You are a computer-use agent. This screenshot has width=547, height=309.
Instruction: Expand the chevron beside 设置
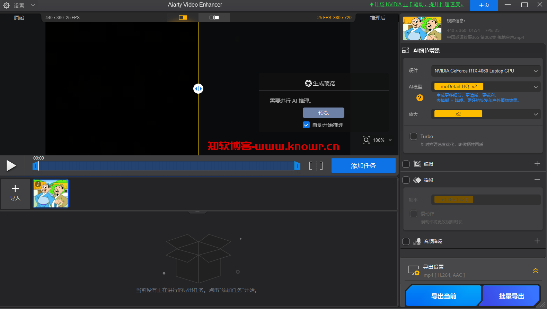click(33, 5)
